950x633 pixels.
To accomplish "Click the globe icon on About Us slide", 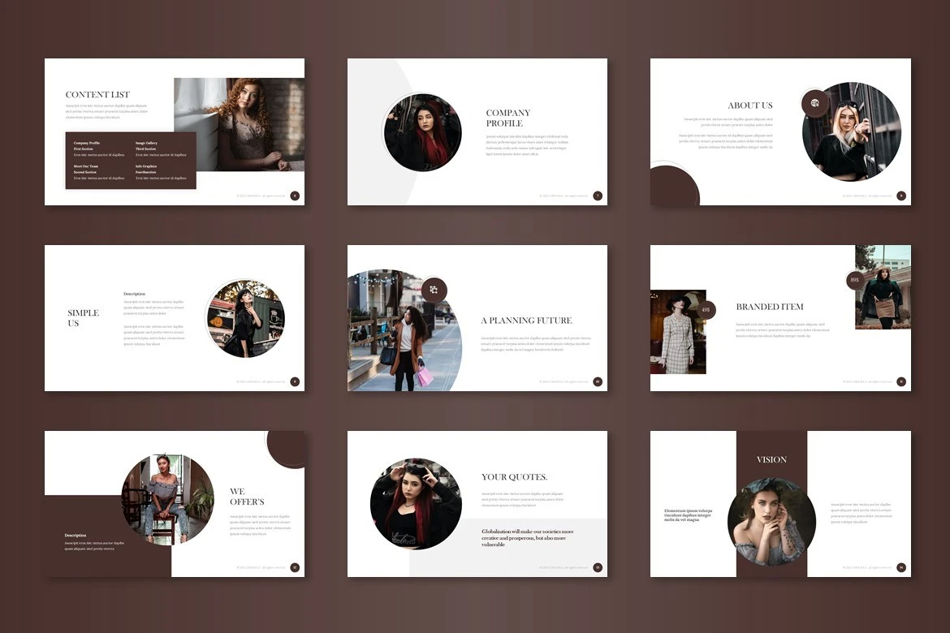I will [814, 104].
